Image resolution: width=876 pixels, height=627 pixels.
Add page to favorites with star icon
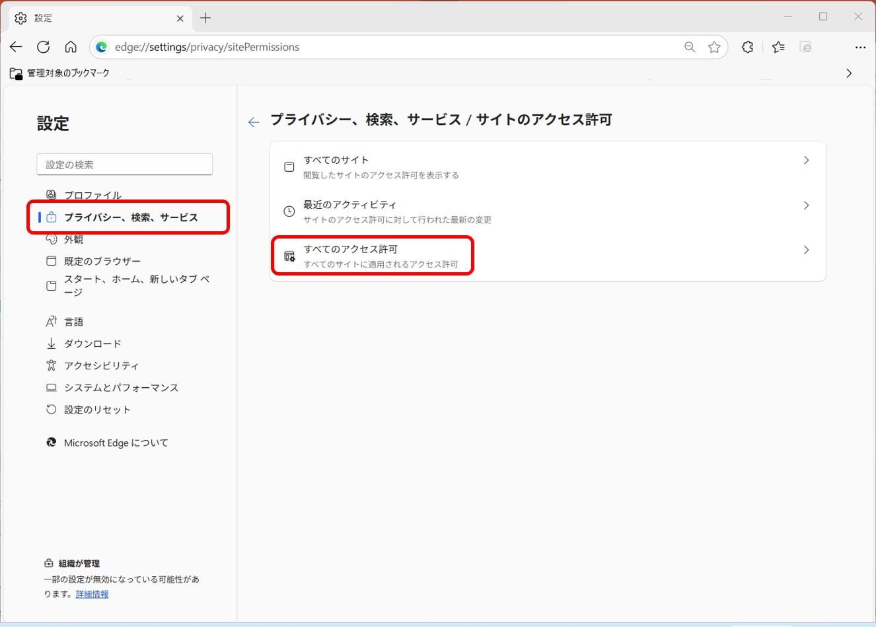(x=714, y=47)
